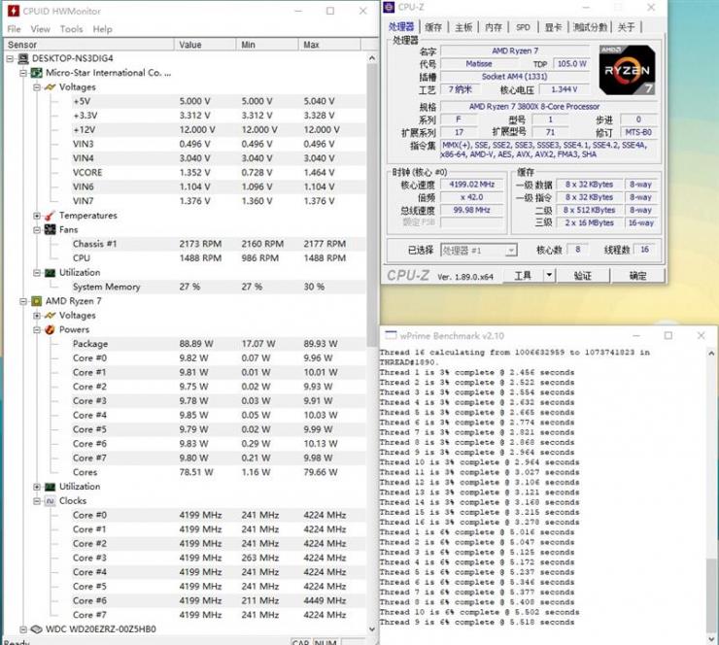Click the Max column header
The image size is (719, 645).
coord(329,45)
